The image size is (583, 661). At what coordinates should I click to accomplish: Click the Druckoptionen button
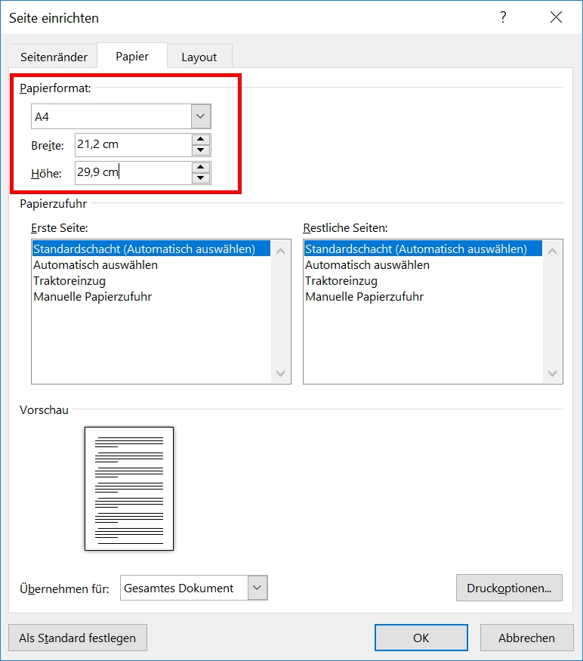click(509, 588)
